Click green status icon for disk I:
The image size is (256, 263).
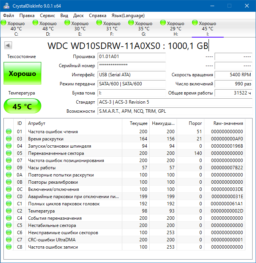tap(195, 23)
